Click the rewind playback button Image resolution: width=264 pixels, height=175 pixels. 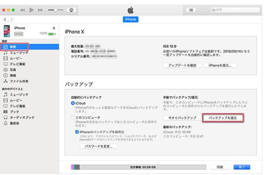(22, 10)
